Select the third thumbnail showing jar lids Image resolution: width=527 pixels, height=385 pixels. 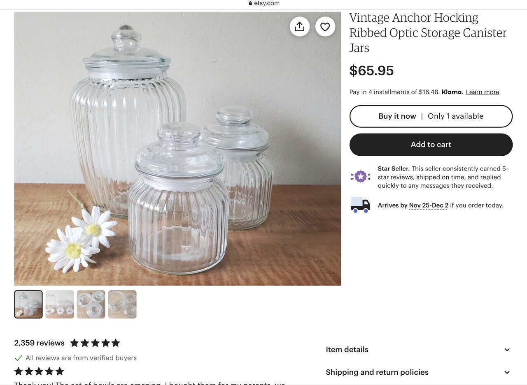(x=91, y=304)
